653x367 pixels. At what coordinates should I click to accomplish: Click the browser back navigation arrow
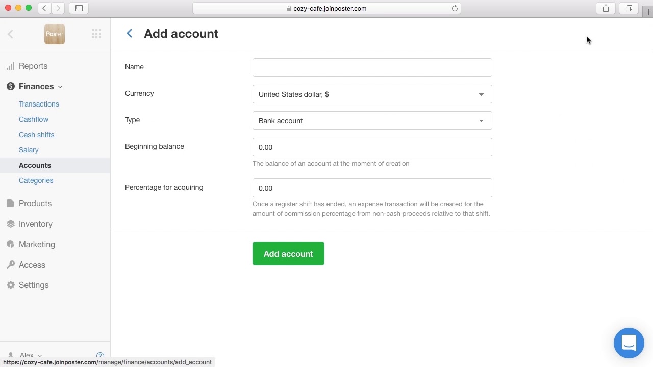click(x=45, y=8)
